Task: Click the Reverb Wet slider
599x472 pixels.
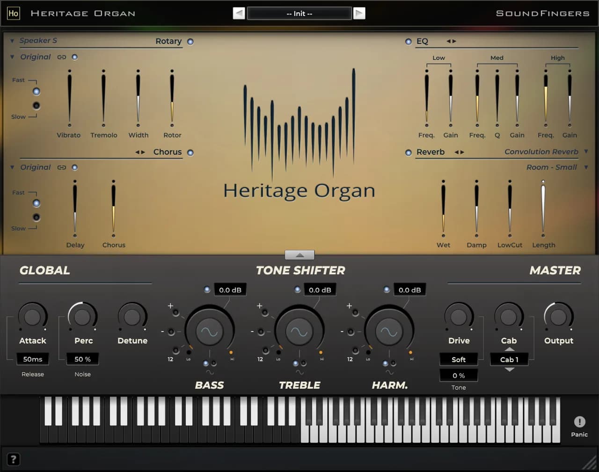Action: point(443,209)
